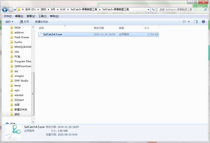Click the search magnifier icon
This screenshot has width=210, height=143.
pyautogui.click(x=205, y=10)
